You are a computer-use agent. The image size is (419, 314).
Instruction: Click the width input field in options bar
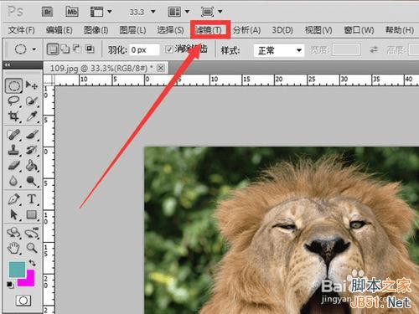pos(346,49)
